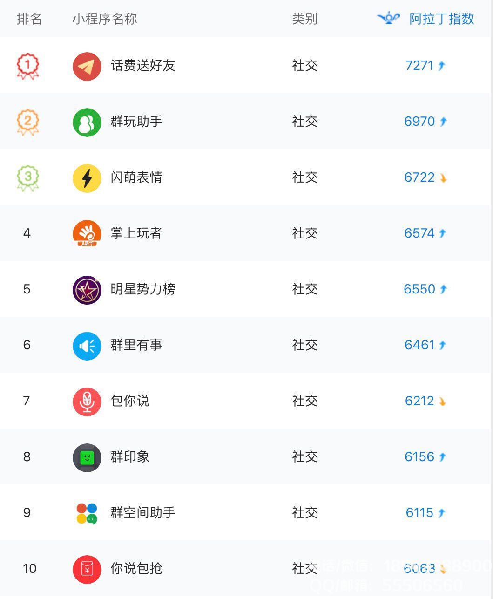Click the green rank 3 medal badge
The width and height of the screenshot is (493, 599).
click(x=28, y=178)
